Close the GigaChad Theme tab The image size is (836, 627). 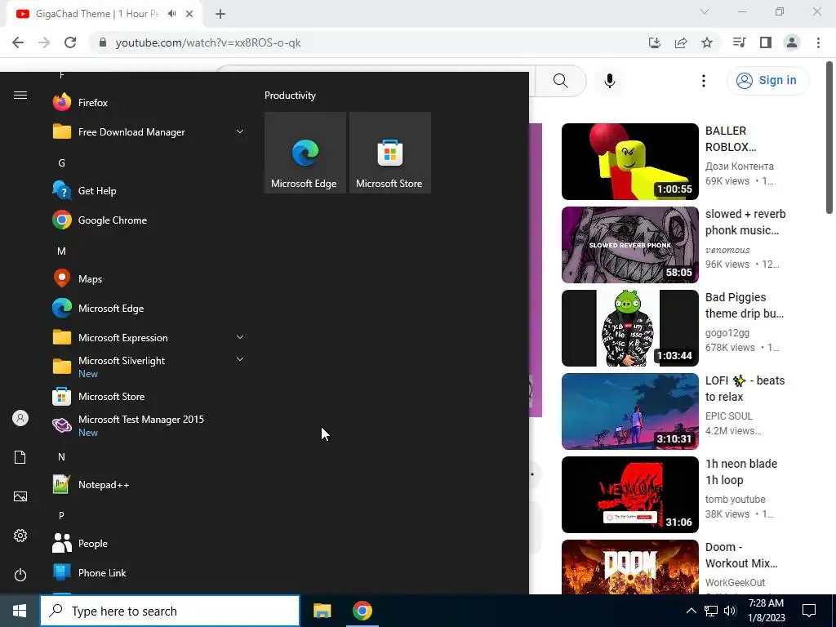[189, 14]
